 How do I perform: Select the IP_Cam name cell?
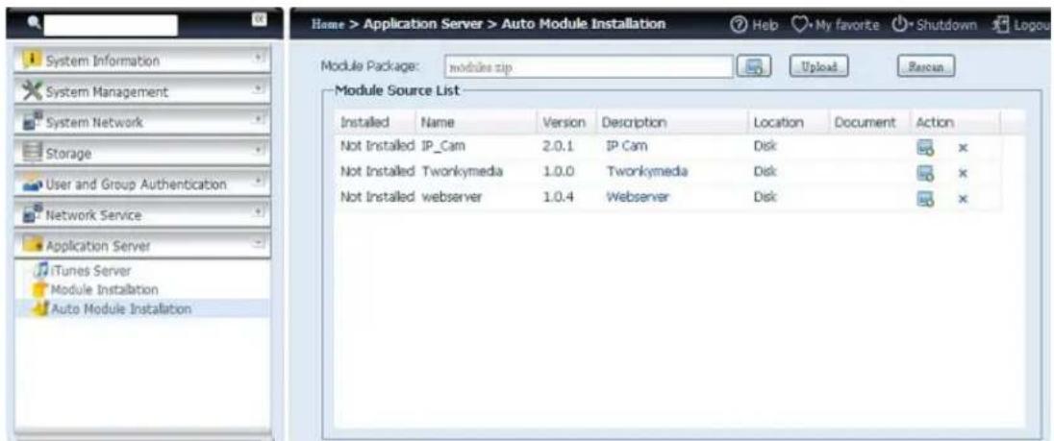coord(441,148)
